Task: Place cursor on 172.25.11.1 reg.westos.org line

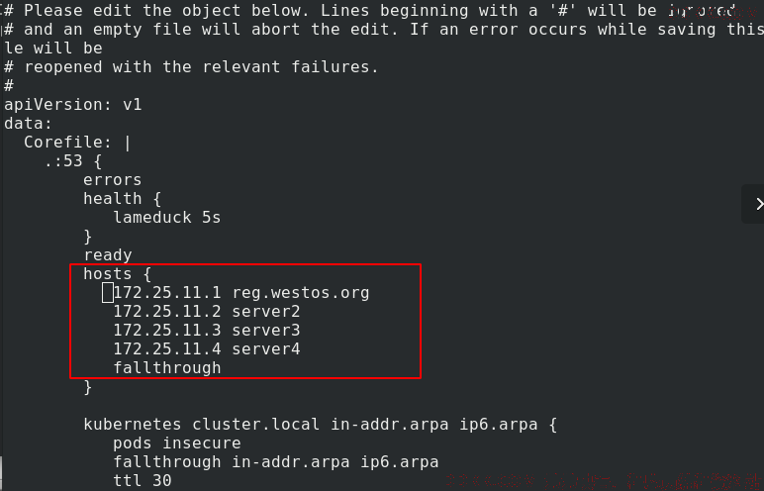Action: click(241, 293)
